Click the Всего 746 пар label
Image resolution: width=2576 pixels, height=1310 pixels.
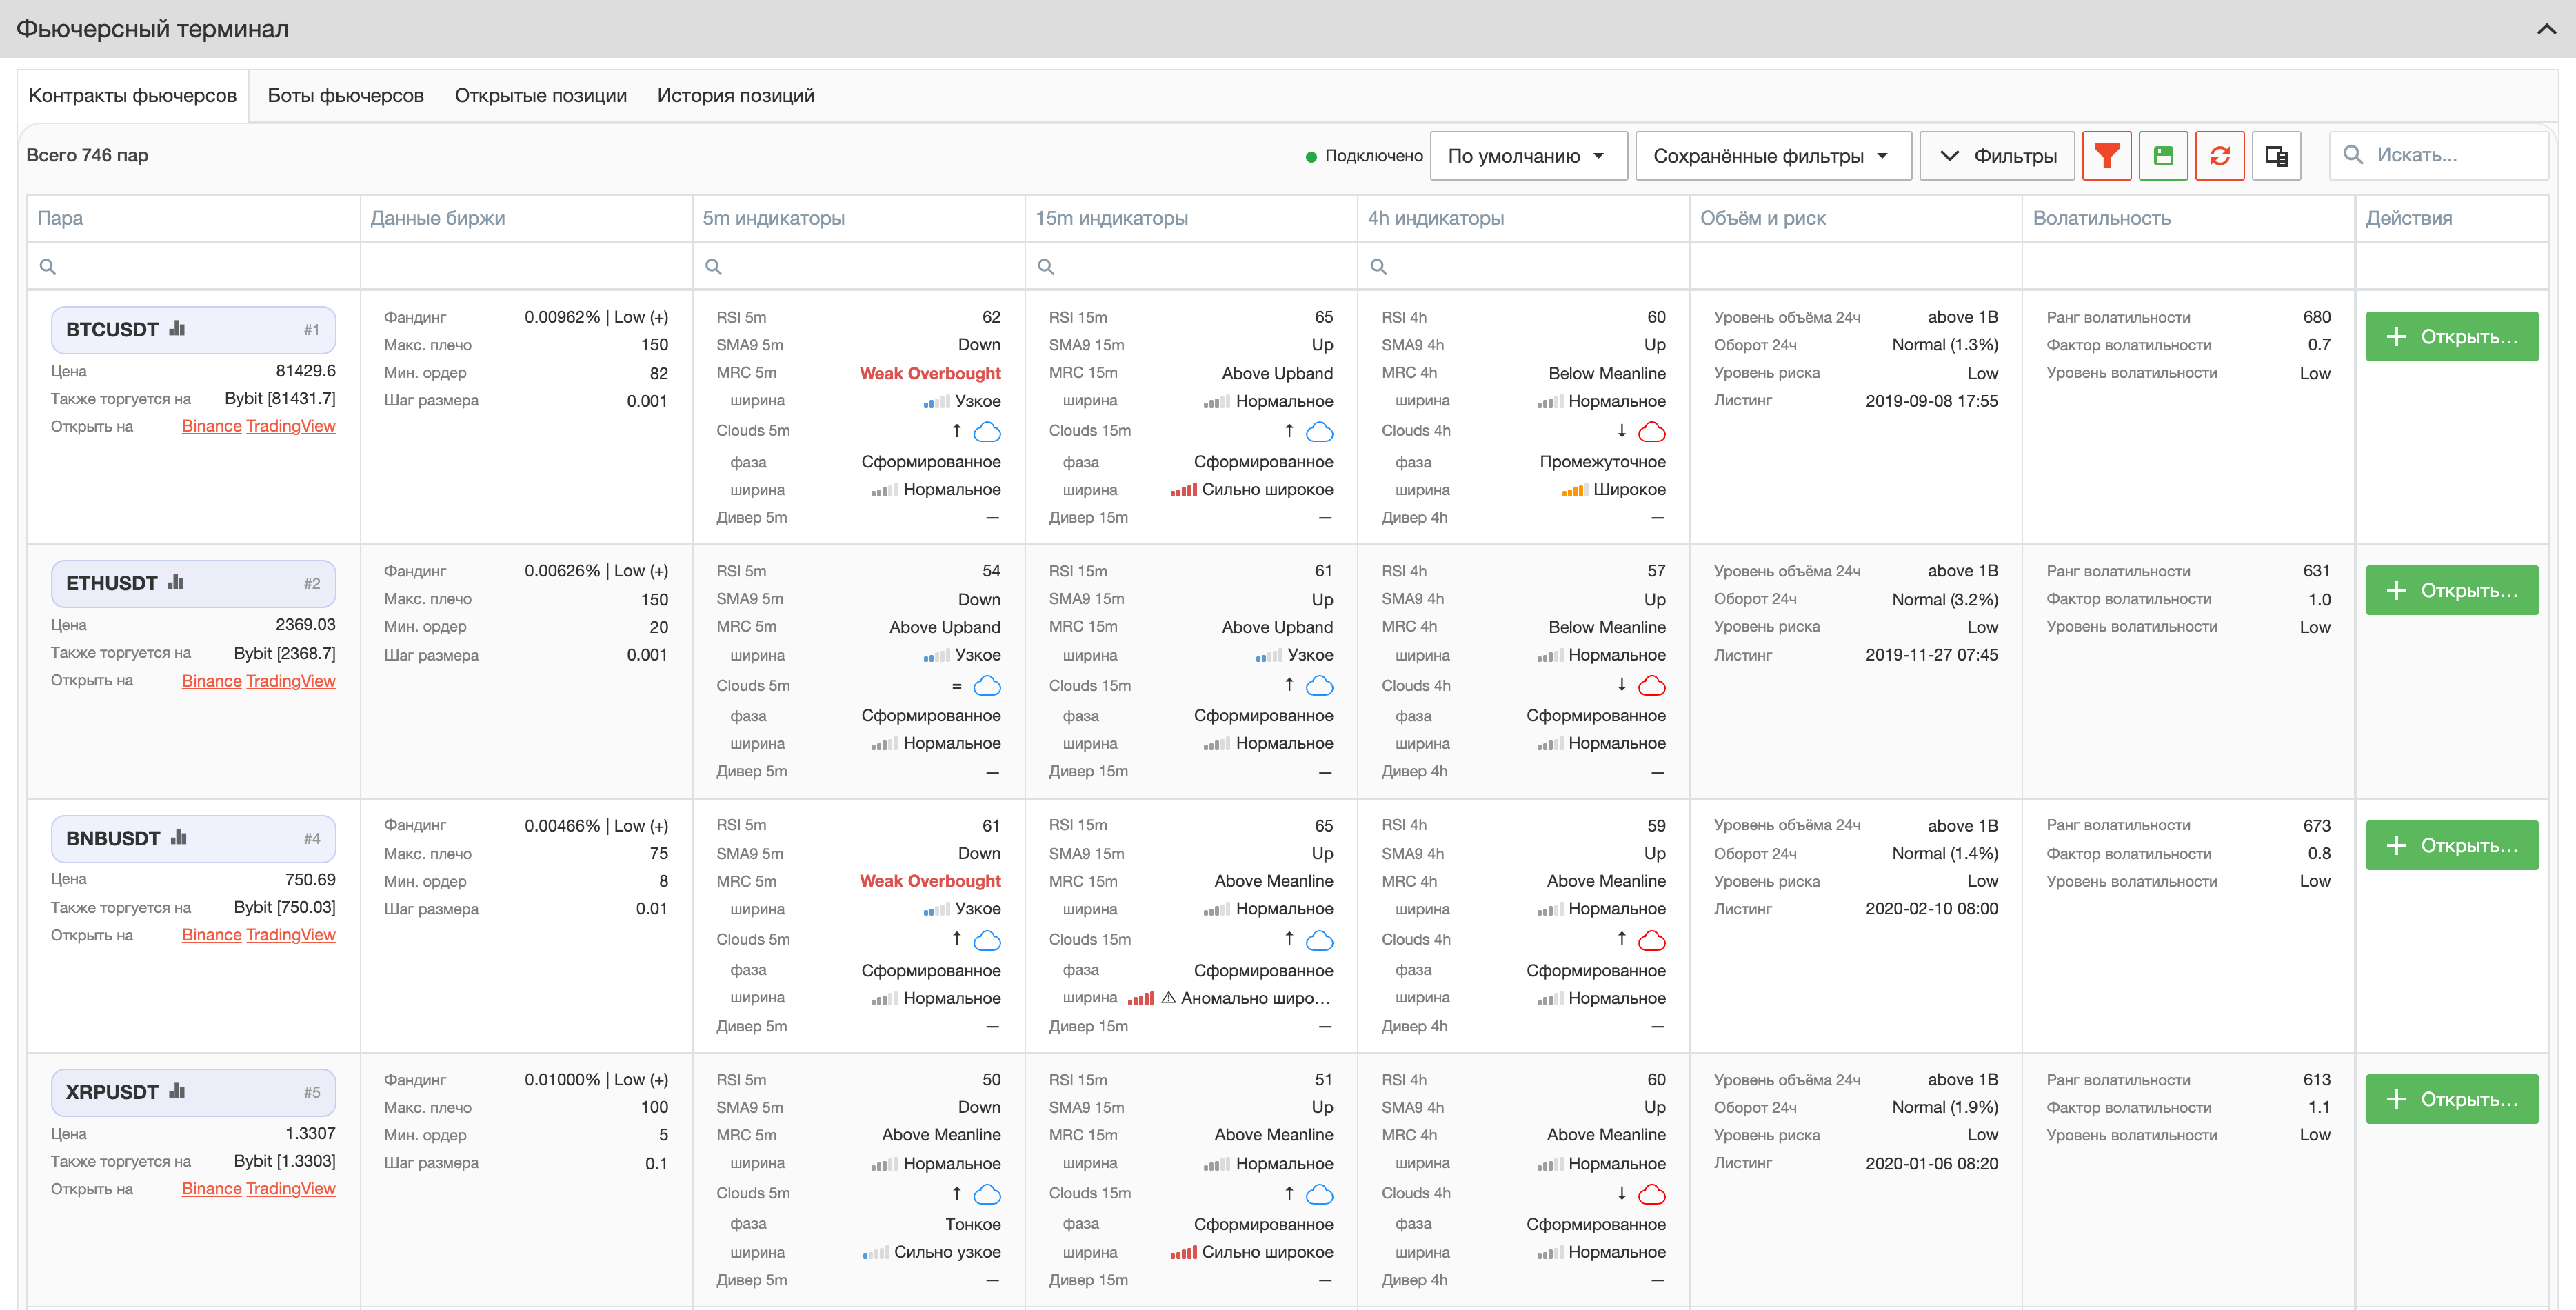(x=87, y=156)
